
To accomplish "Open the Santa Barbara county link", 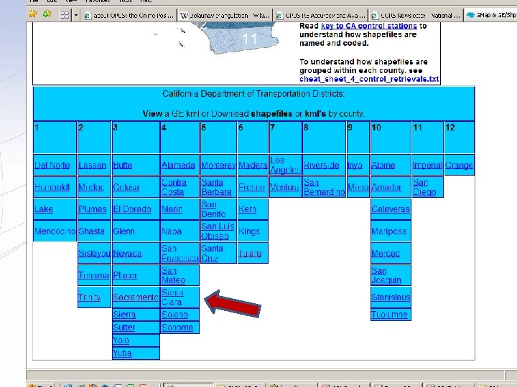I will 216,187.
